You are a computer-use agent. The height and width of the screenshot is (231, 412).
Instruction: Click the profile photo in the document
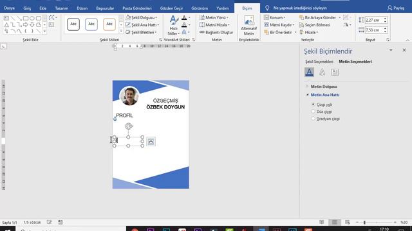click(x=129, y=96)
